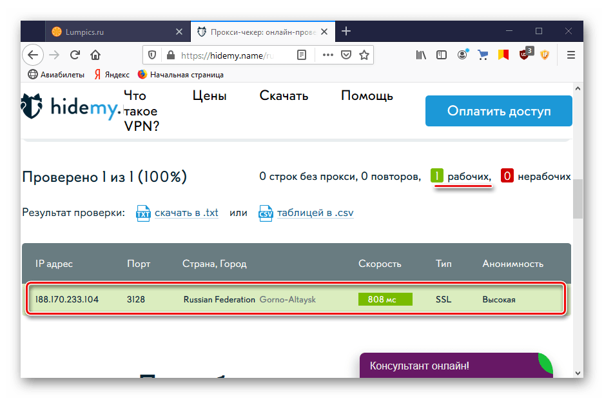Reload the current page

coord(75,55)
